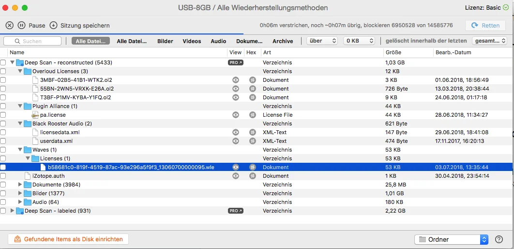Collapse the Waves folder
This screenshot has height=249, width=514.
click(20, 150)
